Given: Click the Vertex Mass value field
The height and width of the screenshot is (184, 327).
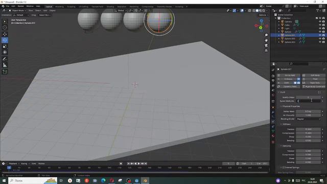Looking at the screenshot, I should coord(309,111).
